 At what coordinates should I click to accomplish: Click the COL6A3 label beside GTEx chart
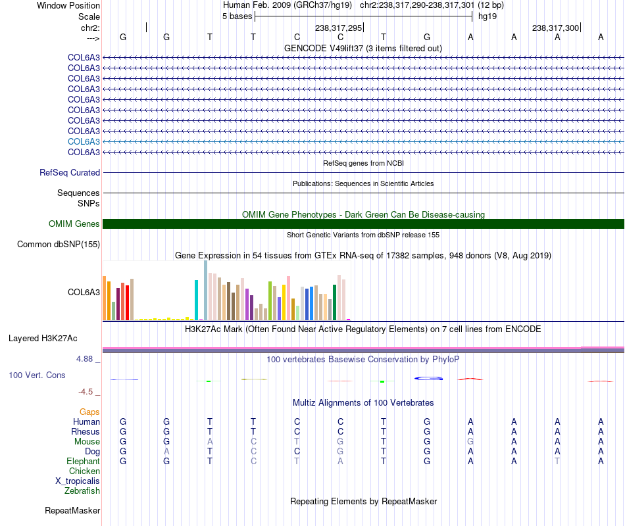coord(84,292)
